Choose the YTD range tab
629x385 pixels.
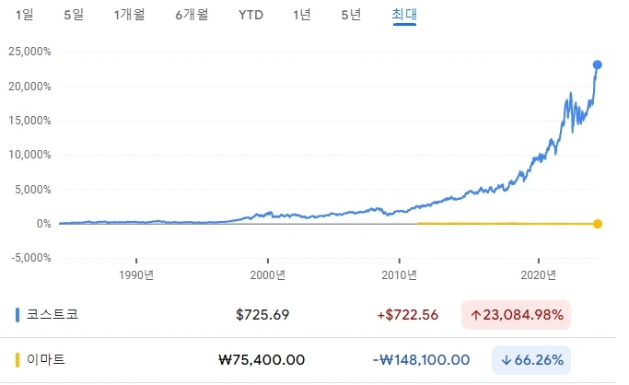[250, 15]
